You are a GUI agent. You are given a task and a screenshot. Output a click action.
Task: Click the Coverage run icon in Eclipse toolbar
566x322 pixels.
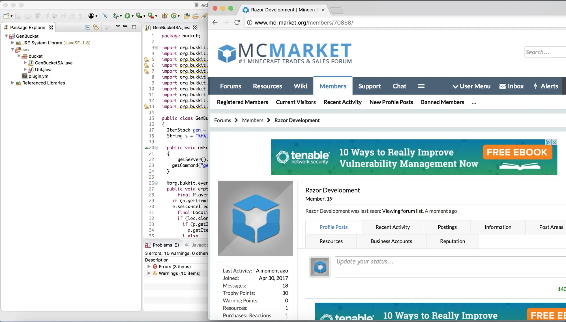[x=138, y=16]
